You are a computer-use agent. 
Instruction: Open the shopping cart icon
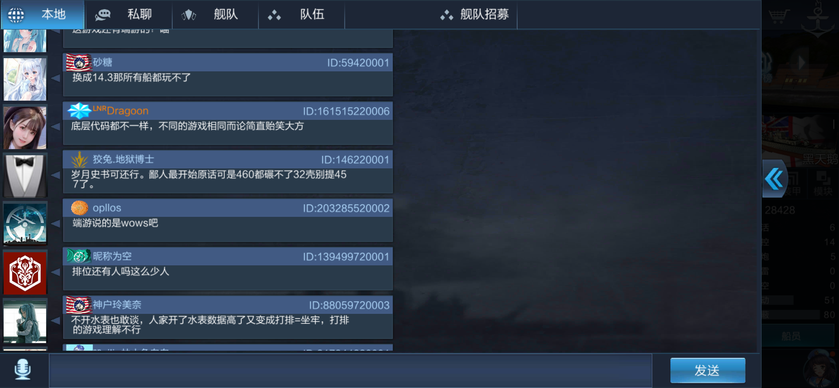779,16
